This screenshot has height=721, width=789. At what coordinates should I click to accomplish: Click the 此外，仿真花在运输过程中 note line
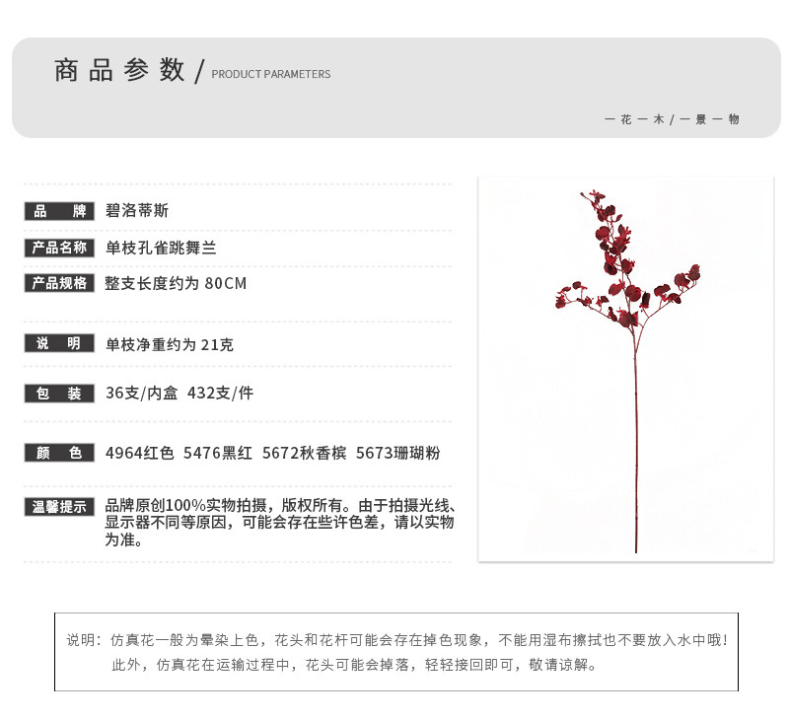click(354, 665)
